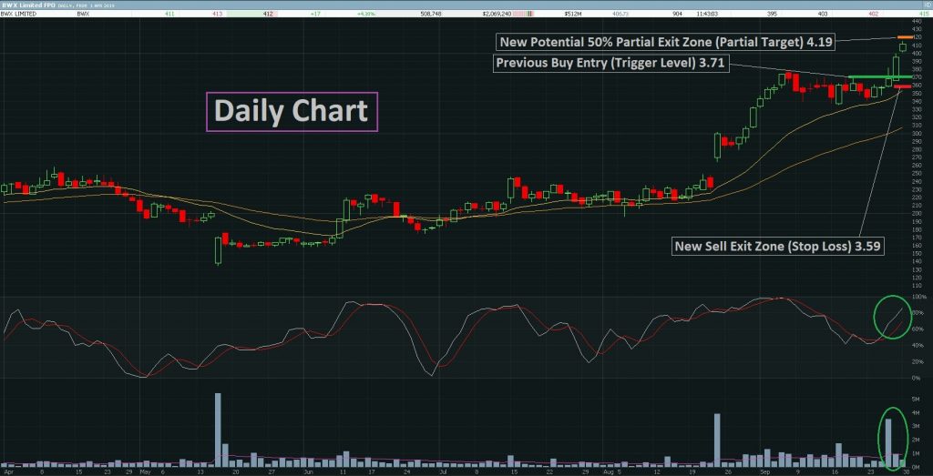Click the +4.39% percentage change value
The height and width of the screenshot is (476, 933).
[364, 13]
